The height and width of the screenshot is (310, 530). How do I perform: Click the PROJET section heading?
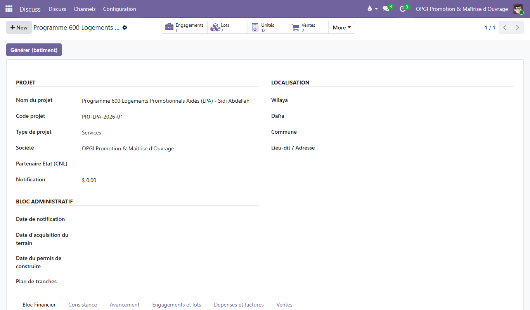click(x=26, y=83)
